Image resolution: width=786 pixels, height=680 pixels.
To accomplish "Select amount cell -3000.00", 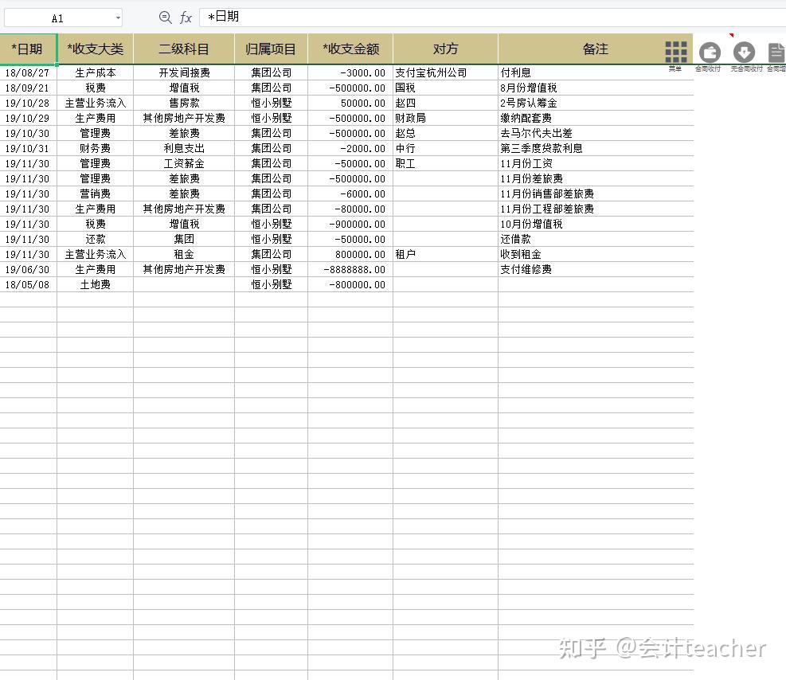I will 350,72.
